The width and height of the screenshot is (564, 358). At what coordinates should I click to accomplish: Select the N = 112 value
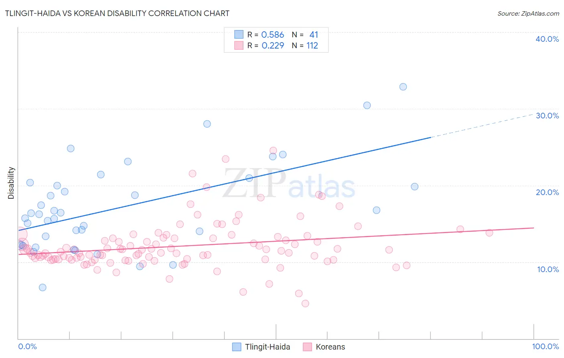tap(305, 46)
